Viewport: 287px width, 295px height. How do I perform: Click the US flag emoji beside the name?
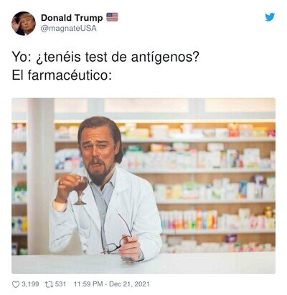click(112, 17)
